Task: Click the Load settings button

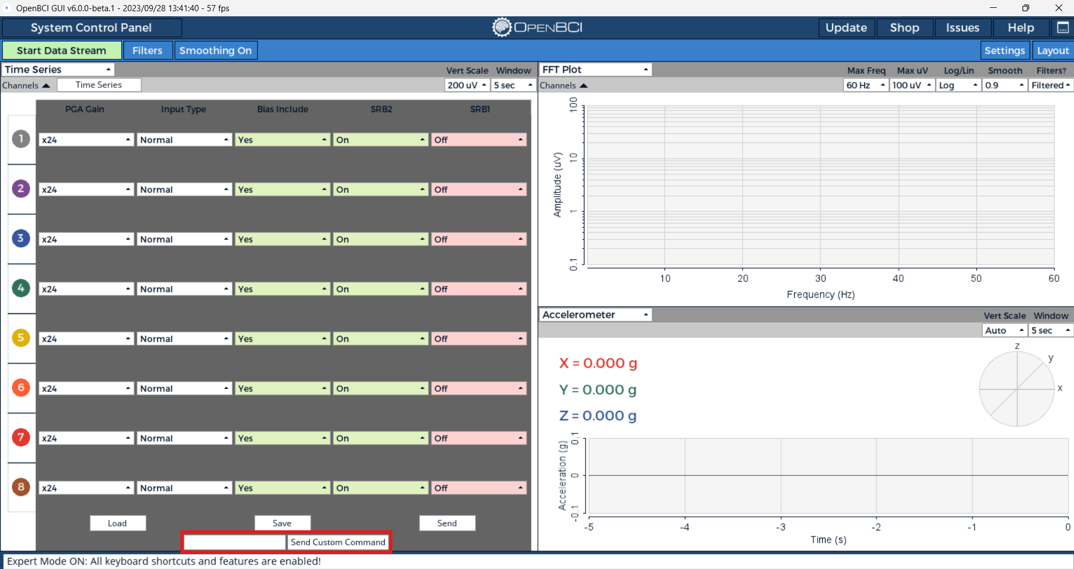Action: (x=118, y=523)
